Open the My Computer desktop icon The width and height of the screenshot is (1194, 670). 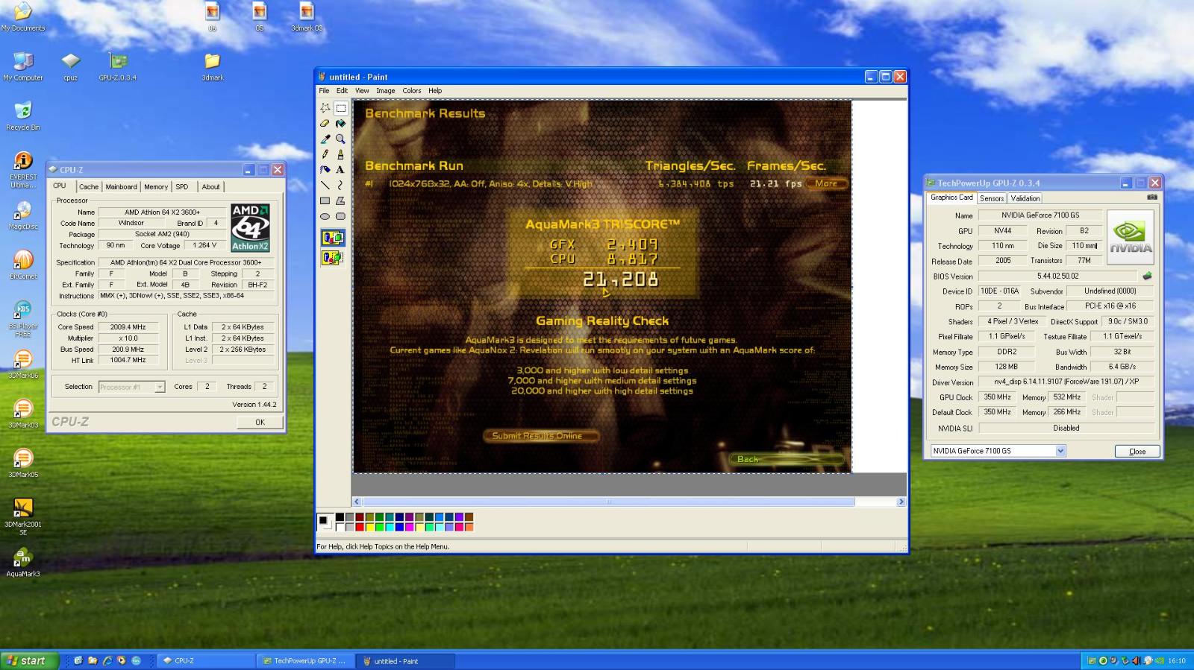tap(23, 66)
